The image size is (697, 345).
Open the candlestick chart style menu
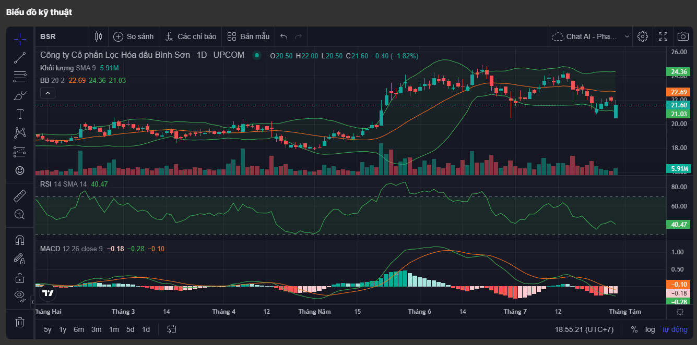point(98,36)
